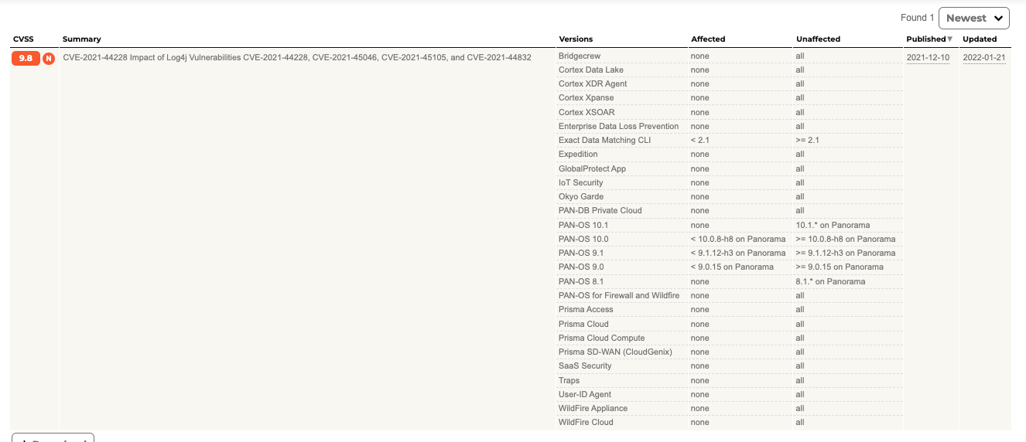Viewport: 1026px width, 442px height.
Task: Click the "< 9.0.15 on Panorama" affected cell
Action: click(x=732, y=267)
